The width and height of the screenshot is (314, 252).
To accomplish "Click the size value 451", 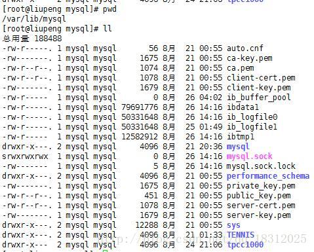I will point(151,196).
